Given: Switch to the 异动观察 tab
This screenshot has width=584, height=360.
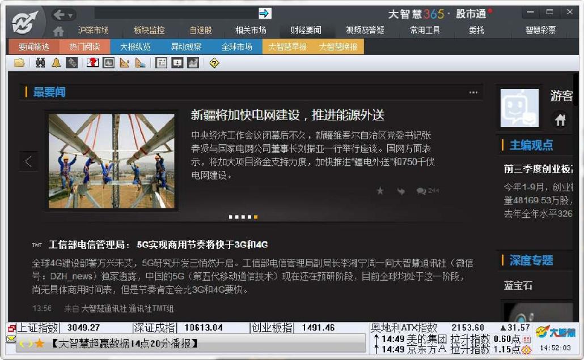Looking at the screenshot, I should [186, 47].
